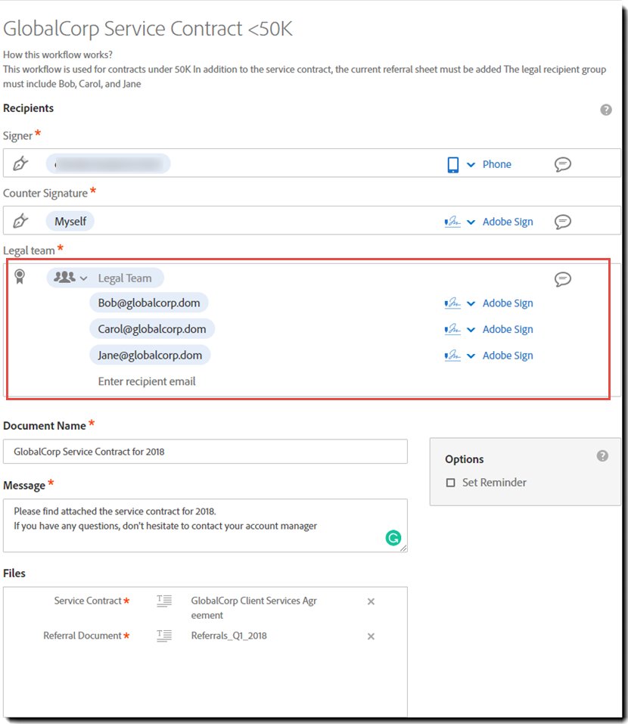
Task: Click the Recipients help question mark icon
Action: click(x=606, y=110)
